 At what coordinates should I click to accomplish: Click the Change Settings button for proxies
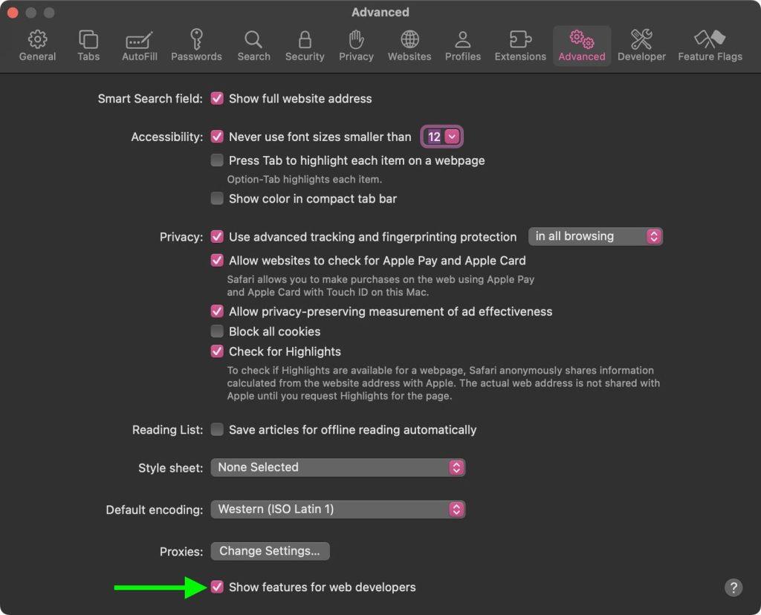[x=270, y=551]
